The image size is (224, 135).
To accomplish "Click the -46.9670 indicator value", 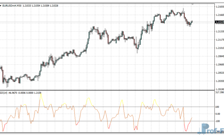I will click(12, 93).
